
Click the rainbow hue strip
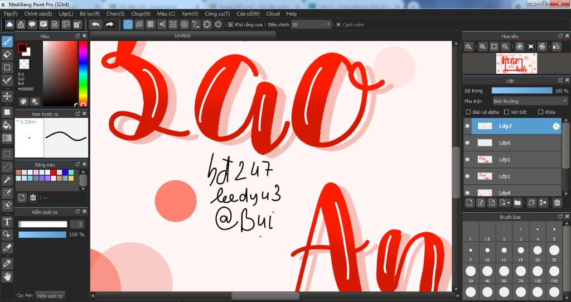point(84,73)
